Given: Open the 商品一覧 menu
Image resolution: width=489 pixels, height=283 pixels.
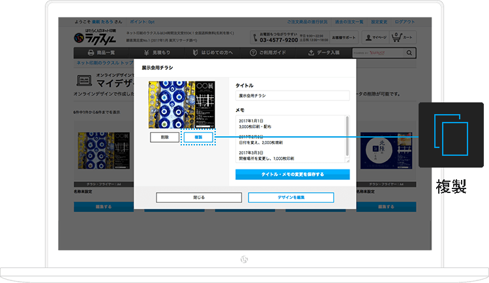Looking at the screenshot, I should (x=102, y=53).
